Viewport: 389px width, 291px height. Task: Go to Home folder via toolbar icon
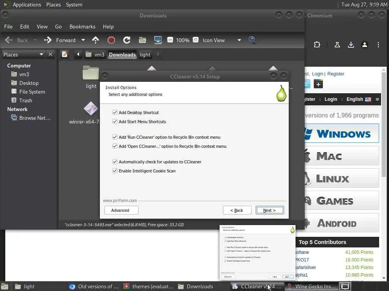click(142, 40)
